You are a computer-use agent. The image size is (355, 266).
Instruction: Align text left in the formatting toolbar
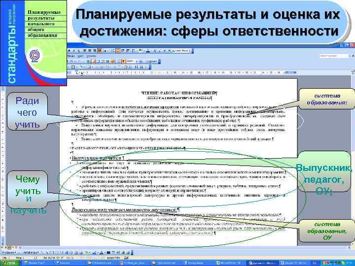84,50
